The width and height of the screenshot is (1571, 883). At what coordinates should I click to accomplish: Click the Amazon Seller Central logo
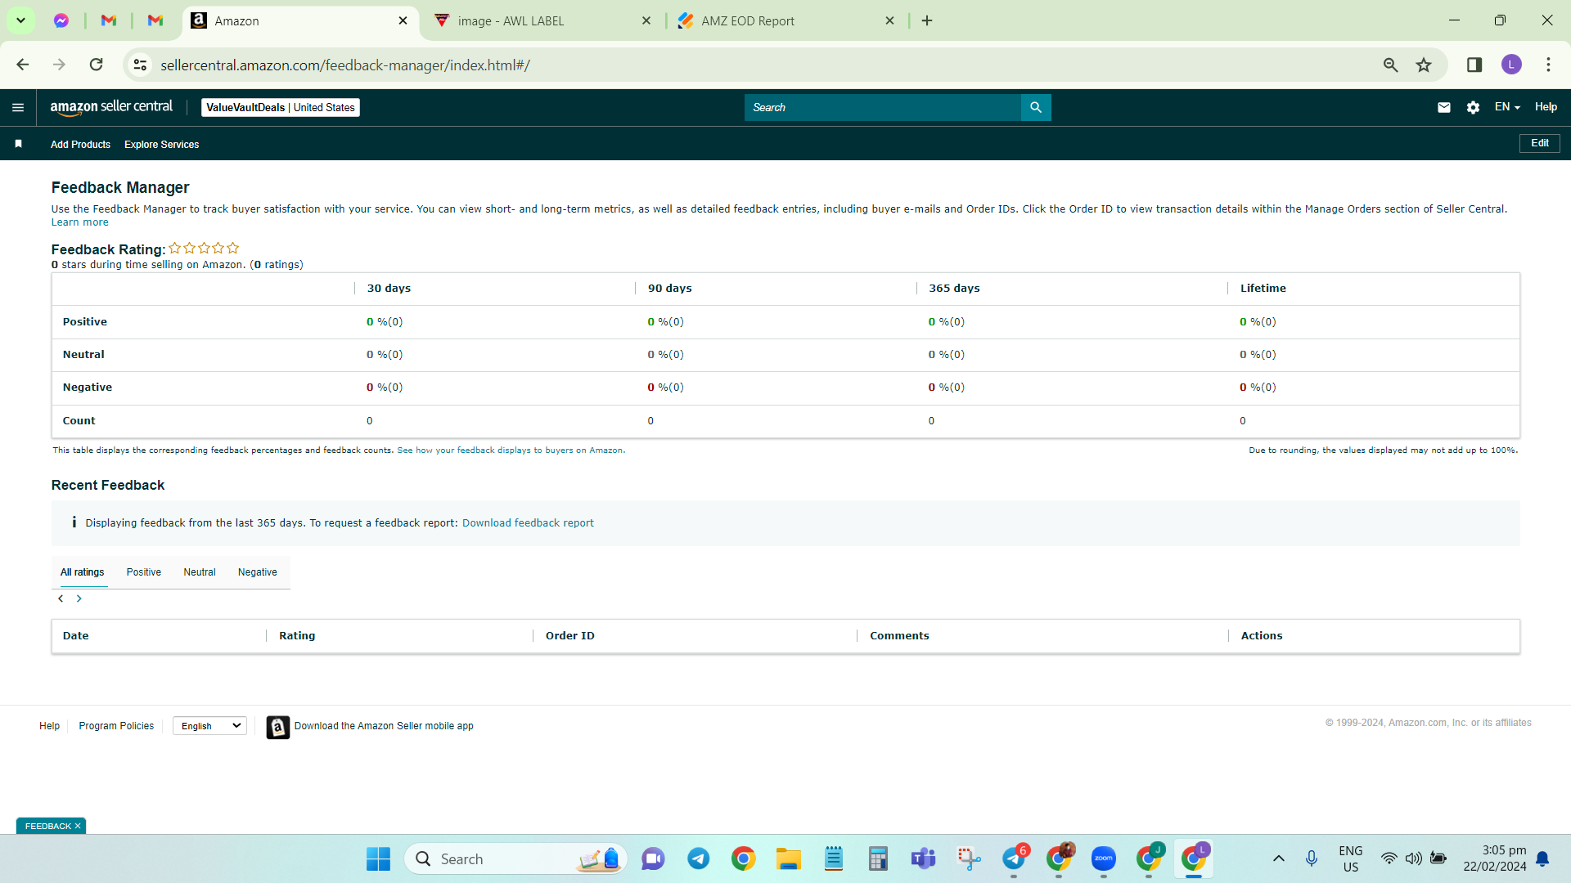point(111,107)
